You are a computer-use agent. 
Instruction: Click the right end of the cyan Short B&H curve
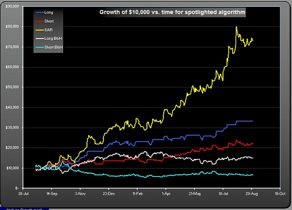[x=253, y=175]
